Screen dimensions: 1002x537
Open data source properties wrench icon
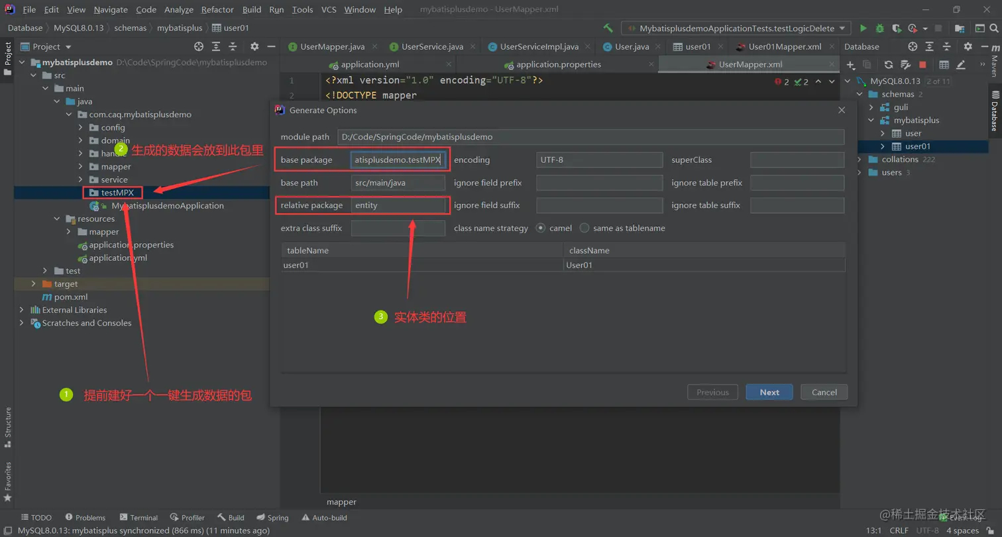pos(905,64)
